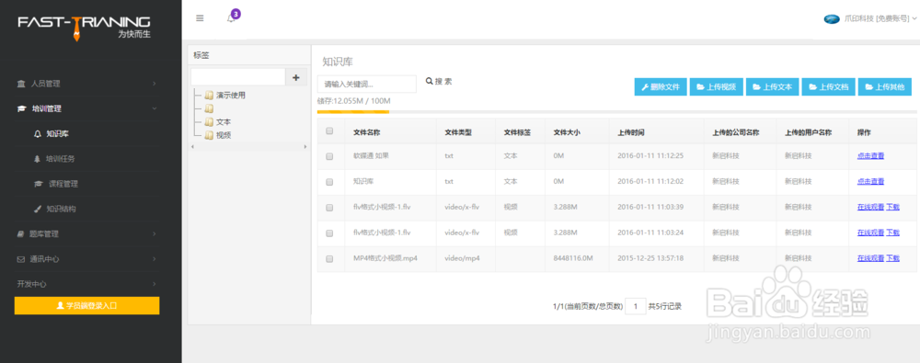Check the box for 知识库 txt file row
The height and width of the screenshot is (363, 920).
[x=329, y=182]
